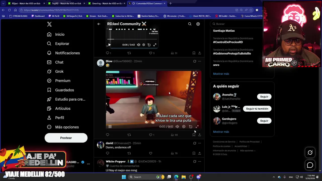Reload the page in the browser

9,10
